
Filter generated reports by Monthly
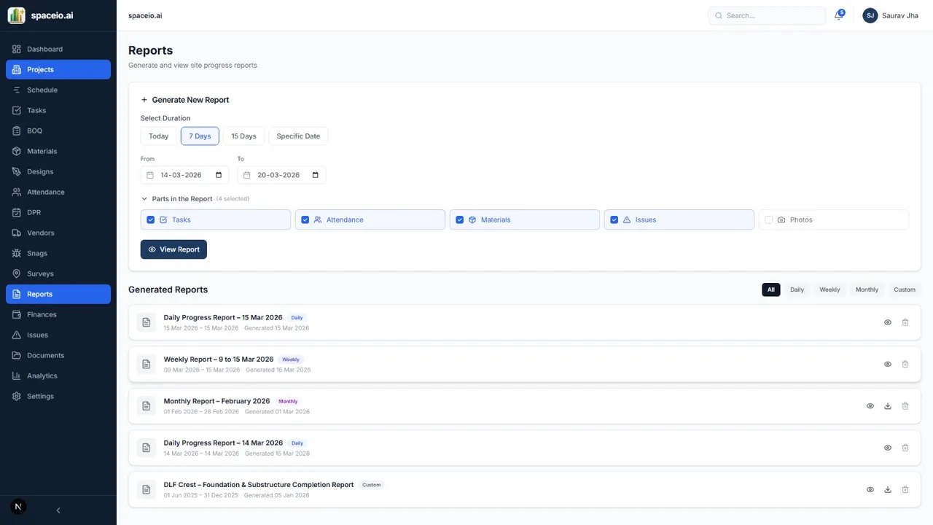tap(867, 289)
